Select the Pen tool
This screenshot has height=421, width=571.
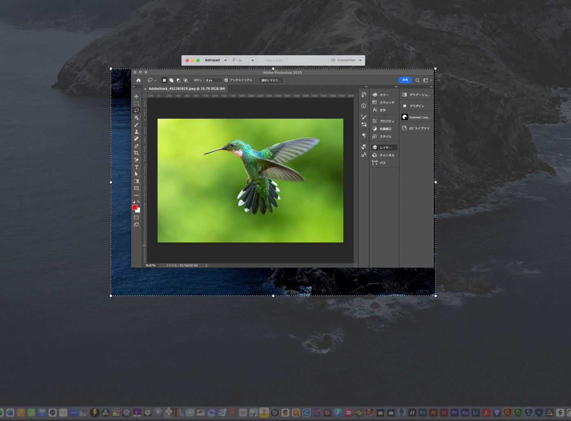(136, 146)
